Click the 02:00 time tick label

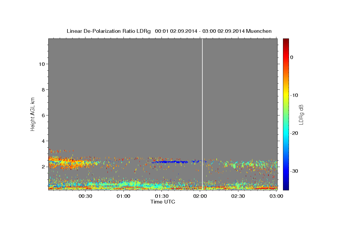click(200, 196)
